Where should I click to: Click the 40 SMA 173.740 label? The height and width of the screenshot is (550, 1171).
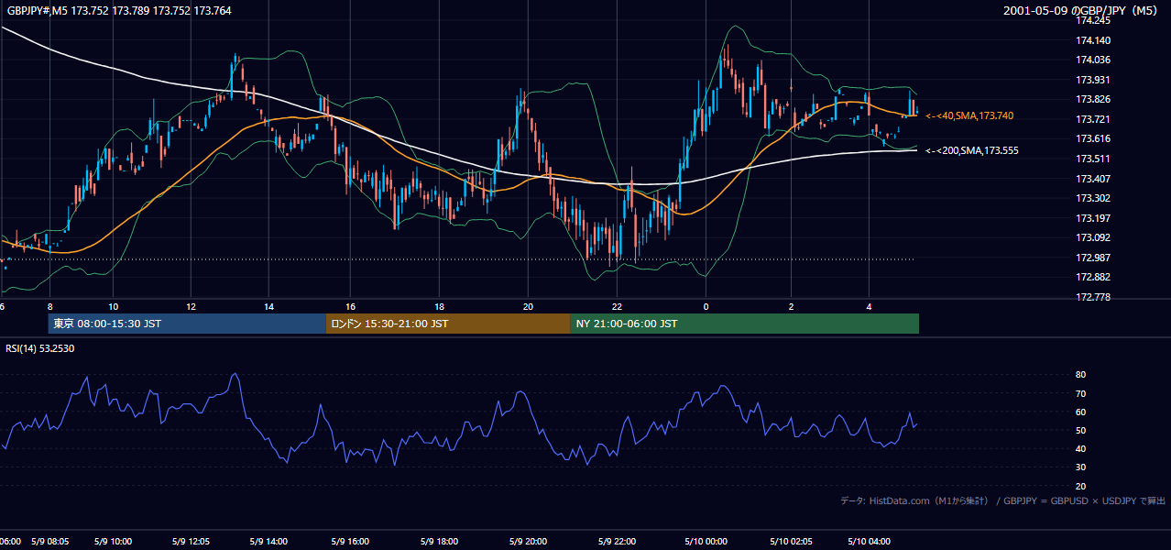[x=969, y=115]
